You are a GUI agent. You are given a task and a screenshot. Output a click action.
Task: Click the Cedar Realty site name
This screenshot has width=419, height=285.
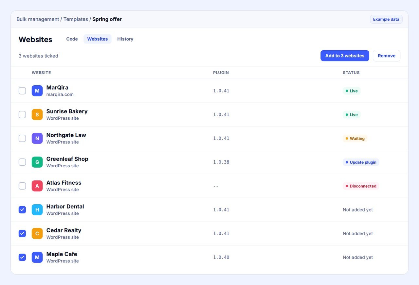(x=64, y=230)
